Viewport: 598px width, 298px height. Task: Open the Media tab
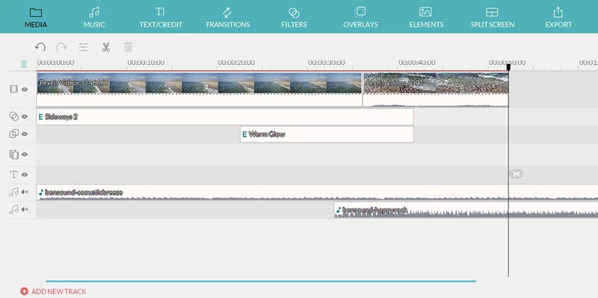coord(36,17)
